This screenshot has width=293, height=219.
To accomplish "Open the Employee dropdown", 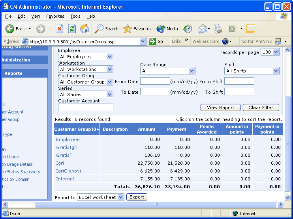I will click(x=109, y=56).
